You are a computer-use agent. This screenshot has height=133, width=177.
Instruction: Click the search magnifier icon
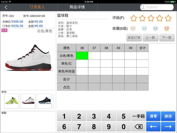142,7
